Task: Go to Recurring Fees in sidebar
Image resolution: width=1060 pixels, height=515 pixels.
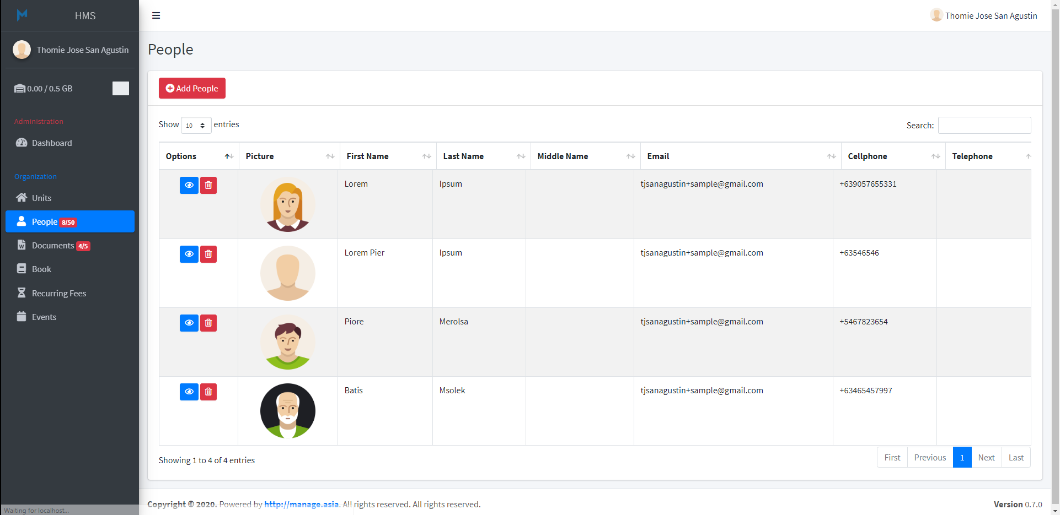Action: click(x=58, y=294)
